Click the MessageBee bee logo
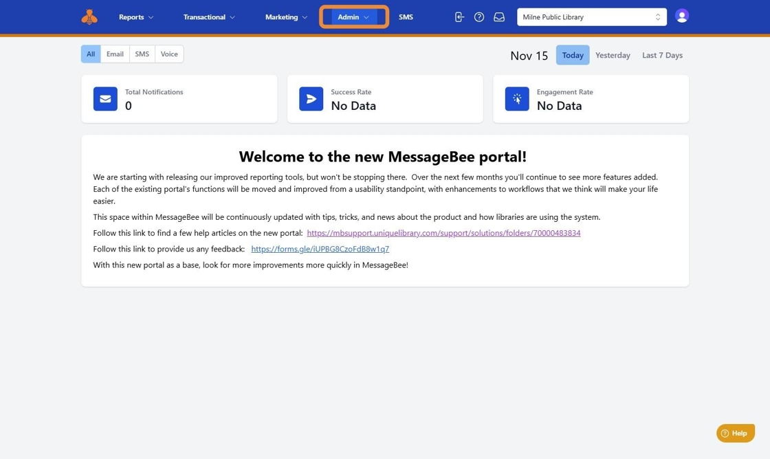The width and height of the screenshot is (770, 459). coord(89,16)
